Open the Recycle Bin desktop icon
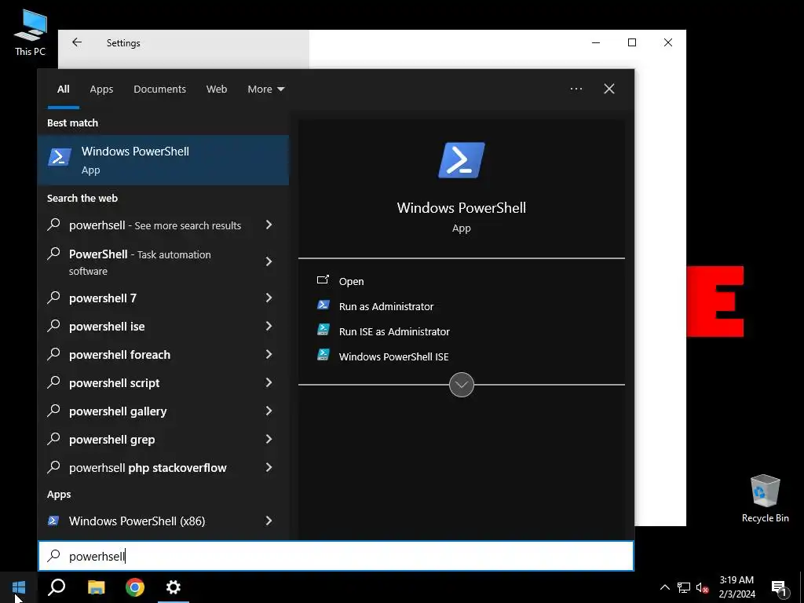This screenshot has height=603, width=804. point(765,499)
